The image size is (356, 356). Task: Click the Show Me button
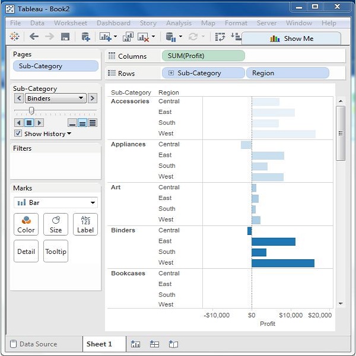[291, 39]
